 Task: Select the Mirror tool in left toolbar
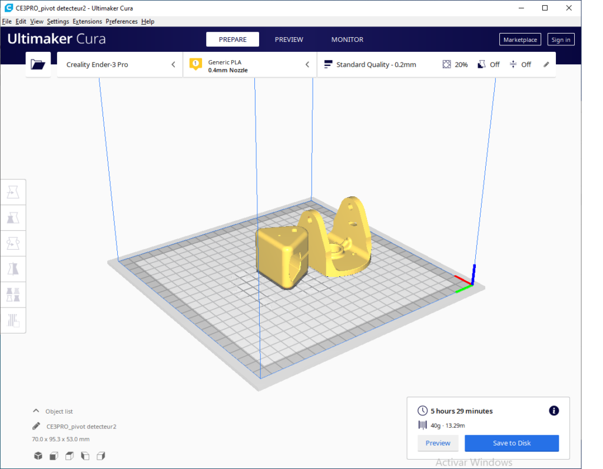(13, 269)
